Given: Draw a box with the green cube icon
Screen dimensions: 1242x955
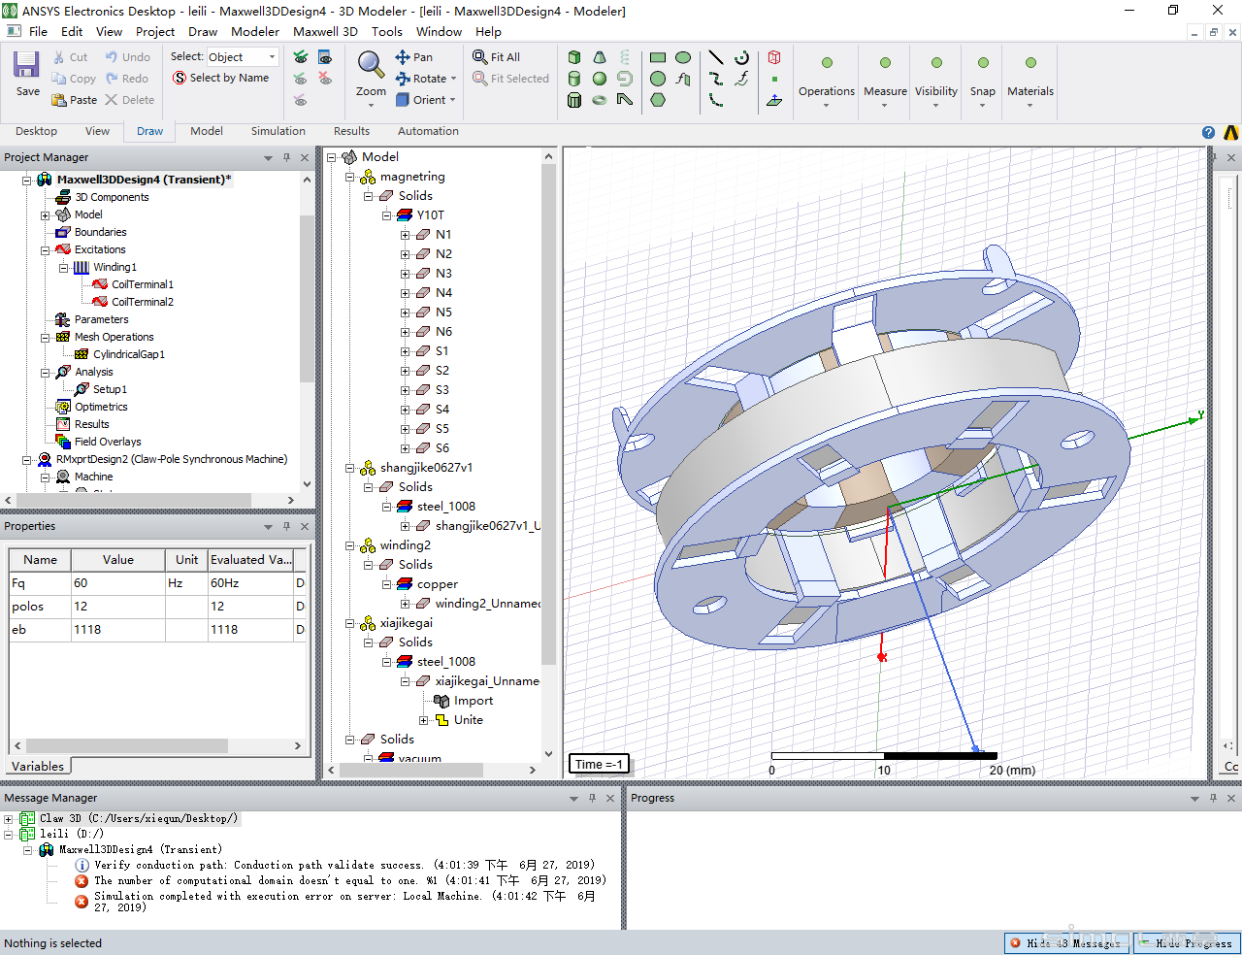Looking at the screenshot, I should (574, 57).
